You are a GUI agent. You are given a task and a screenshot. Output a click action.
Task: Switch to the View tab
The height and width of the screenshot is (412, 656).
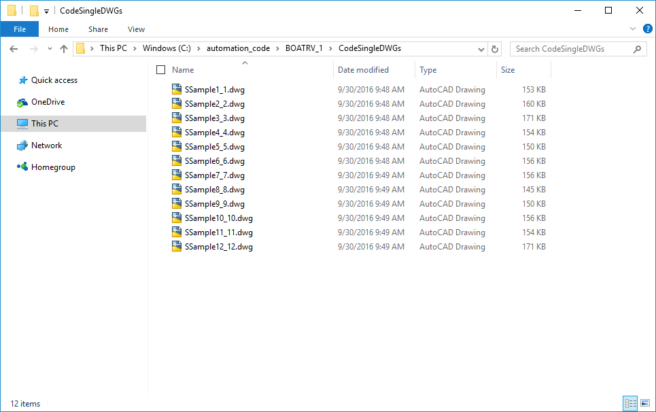click(136, 29)
